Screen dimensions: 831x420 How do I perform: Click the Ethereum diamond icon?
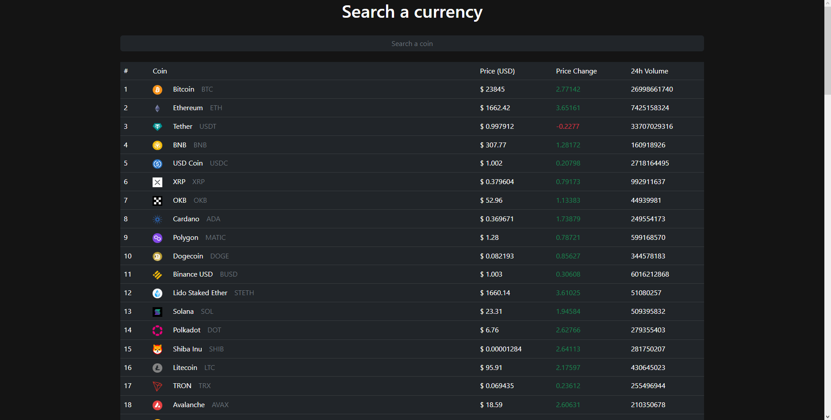(157, 108)
